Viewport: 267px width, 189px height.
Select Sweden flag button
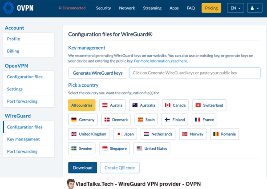tap(82, 149)
